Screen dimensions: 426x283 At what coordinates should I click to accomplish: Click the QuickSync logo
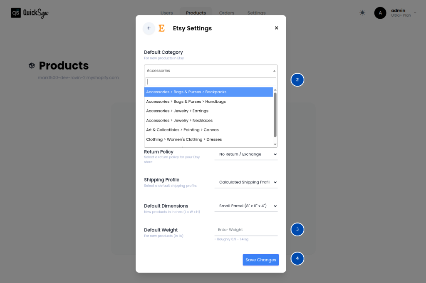tap(30, 13)
